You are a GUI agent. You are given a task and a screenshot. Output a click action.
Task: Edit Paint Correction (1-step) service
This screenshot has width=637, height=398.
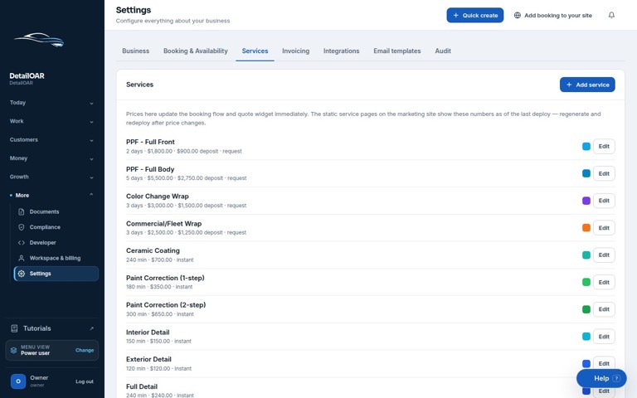(604, 282)
